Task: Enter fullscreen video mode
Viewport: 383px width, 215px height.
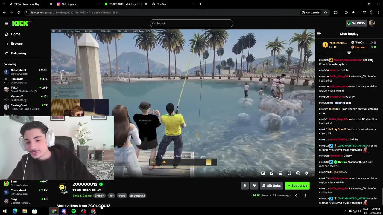Action: [x=289, y=173]
